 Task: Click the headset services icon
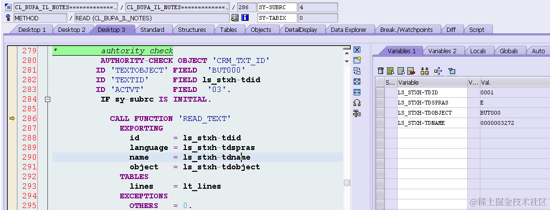pos(357,103)
